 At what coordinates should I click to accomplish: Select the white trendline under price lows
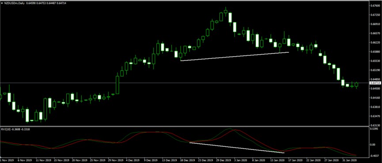(234, 56)
